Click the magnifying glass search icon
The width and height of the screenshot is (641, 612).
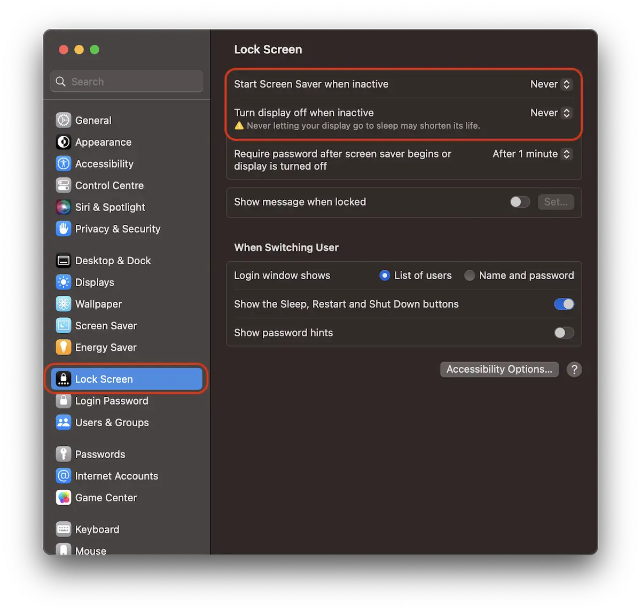click(x=61, y=82)
